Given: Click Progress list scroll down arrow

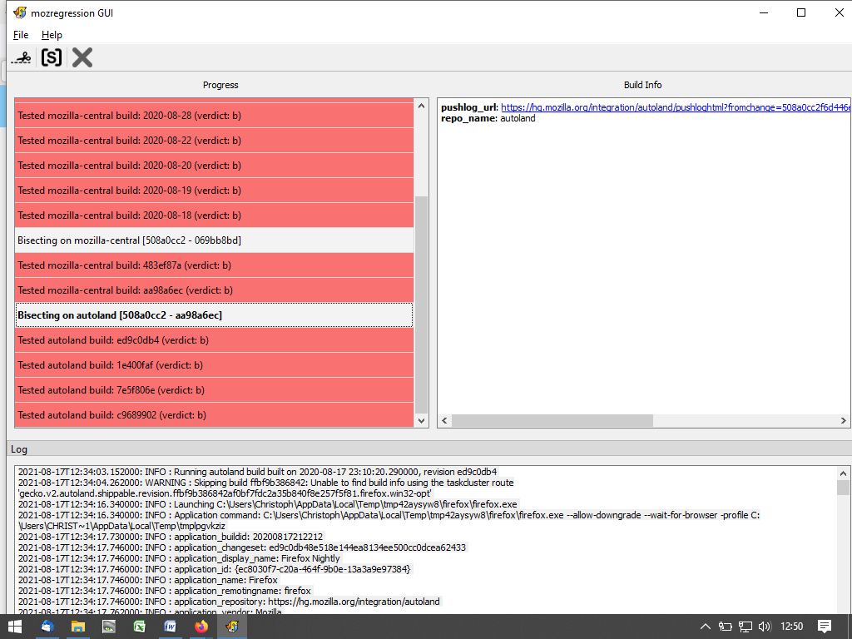Looking at the screenshot, I should (421, 421).
